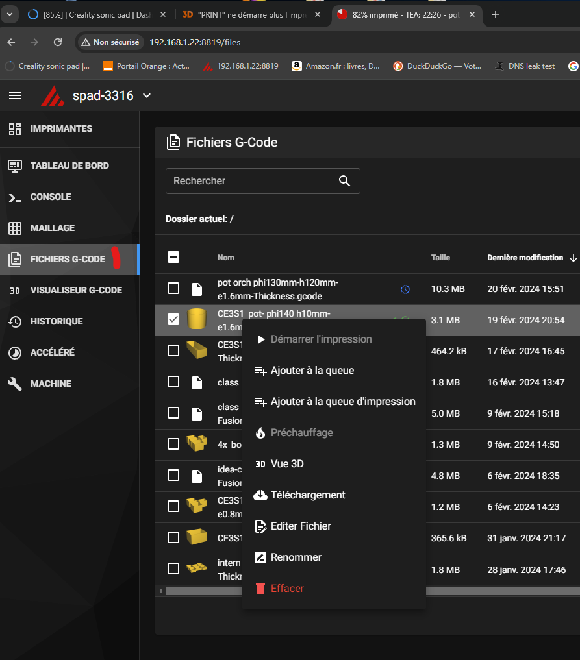Check the 464.2 kB file checkbox
The image size is (580, 660).
tap(173, 350)
